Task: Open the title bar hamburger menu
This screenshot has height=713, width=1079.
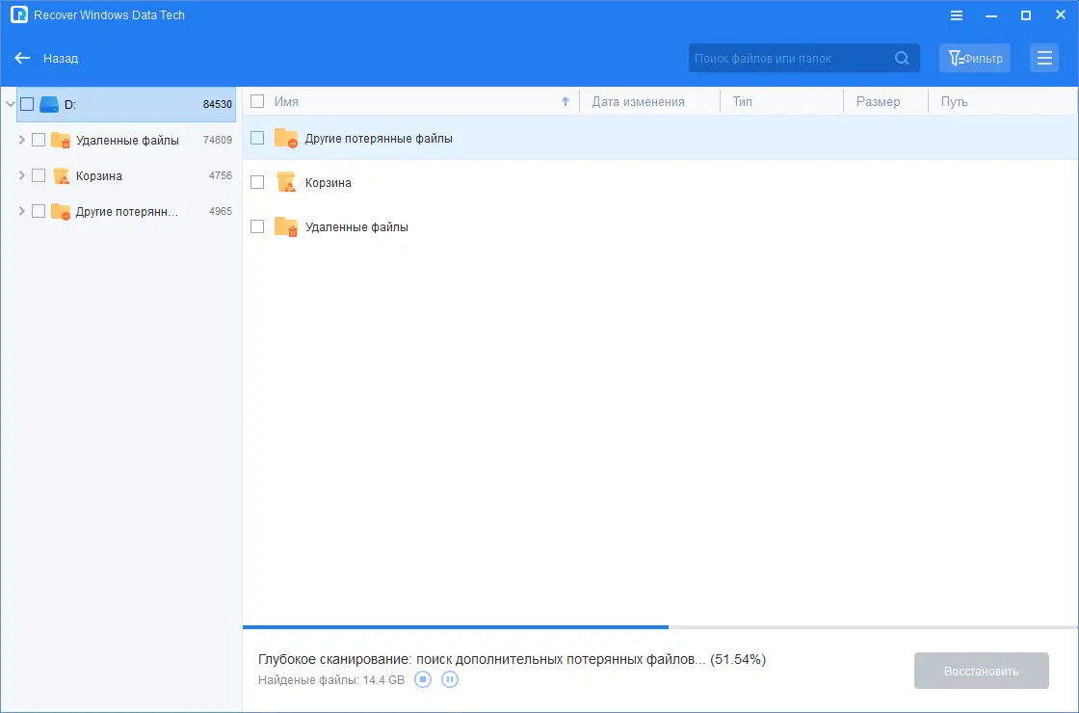Action: coord(956,14)
